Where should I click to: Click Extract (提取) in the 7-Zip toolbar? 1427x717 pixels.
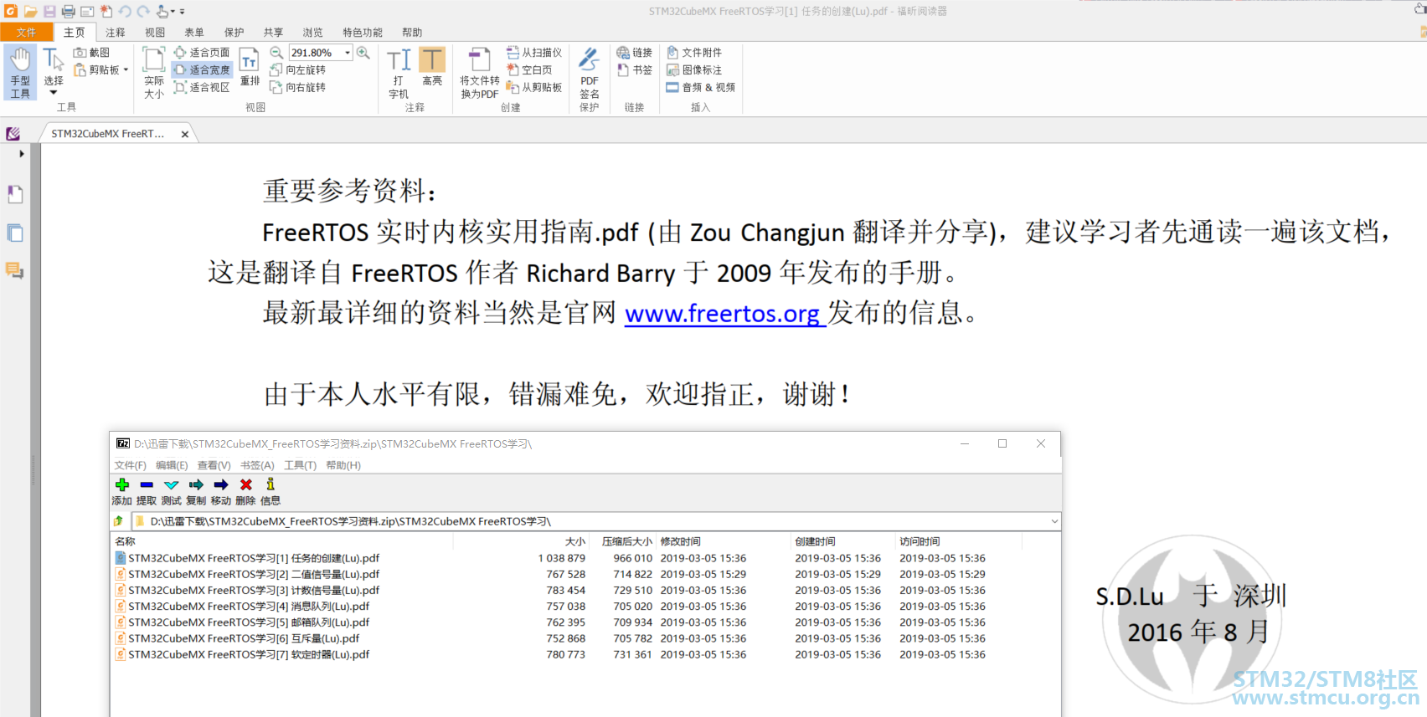tap(147, 492)
